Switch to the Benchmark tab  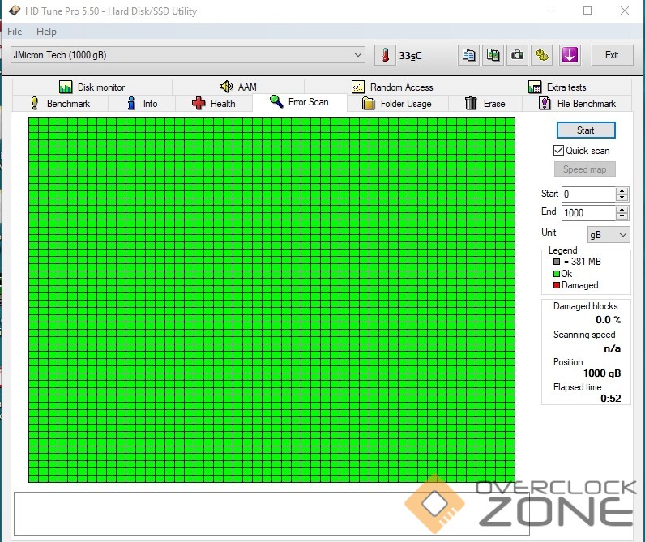coord(60,104)
